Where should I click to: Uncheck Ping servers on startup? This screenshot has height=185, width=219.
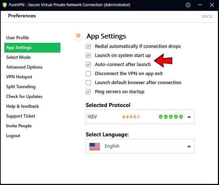[x=88, y=92]
